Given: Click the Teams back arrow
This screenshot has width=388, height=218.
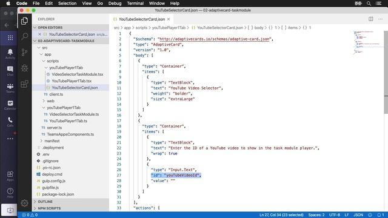Looking at the screenshot, I should click(7, 25).
